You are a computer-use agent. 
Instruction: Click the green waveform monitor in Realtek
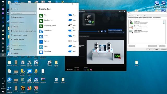pyautogui.click(x=118, y=56)
